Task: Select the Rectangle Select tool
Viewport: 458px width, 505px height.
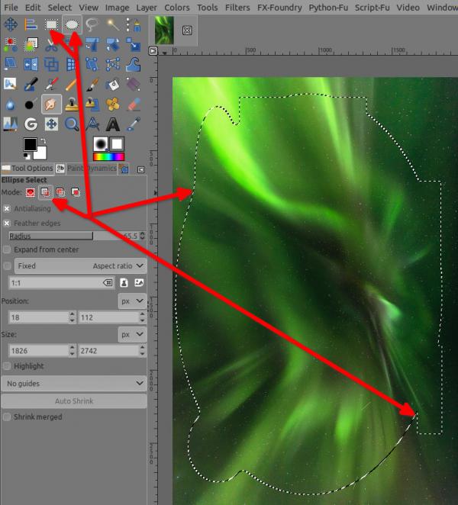Action: [51, 24]
